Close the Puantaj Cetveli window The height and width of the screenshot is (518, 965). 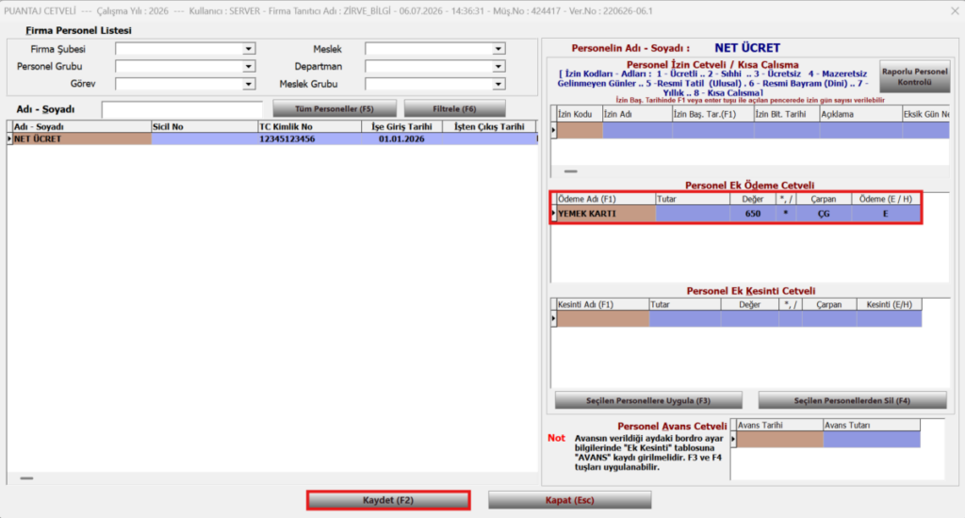pos(955,11)
